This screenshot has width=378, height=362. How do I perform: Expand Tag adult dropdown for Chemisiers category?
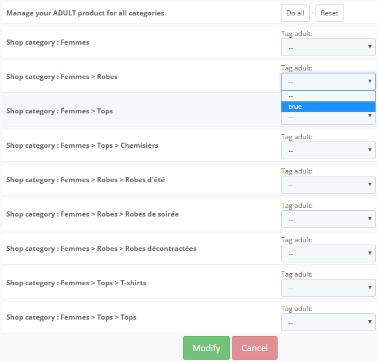point(328,151)
